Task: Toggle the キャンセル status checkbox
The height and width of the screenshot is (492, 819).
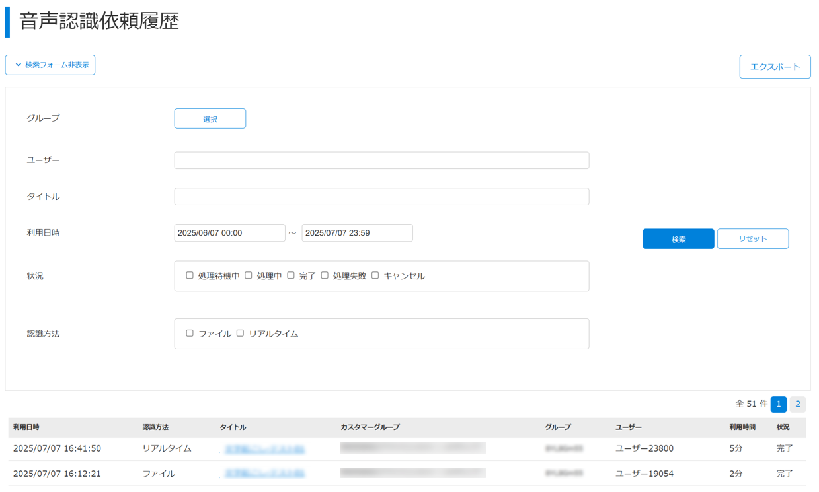Action: click(375, 275)
